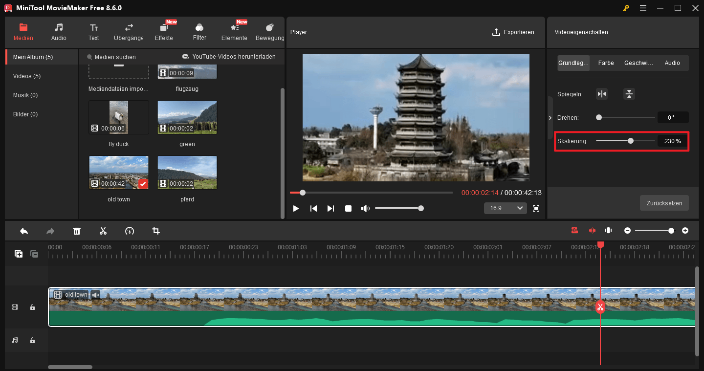The width and height of the screenshot is (704, 371).
Task: Flip the video horizontally
Action: pos(602,93)
